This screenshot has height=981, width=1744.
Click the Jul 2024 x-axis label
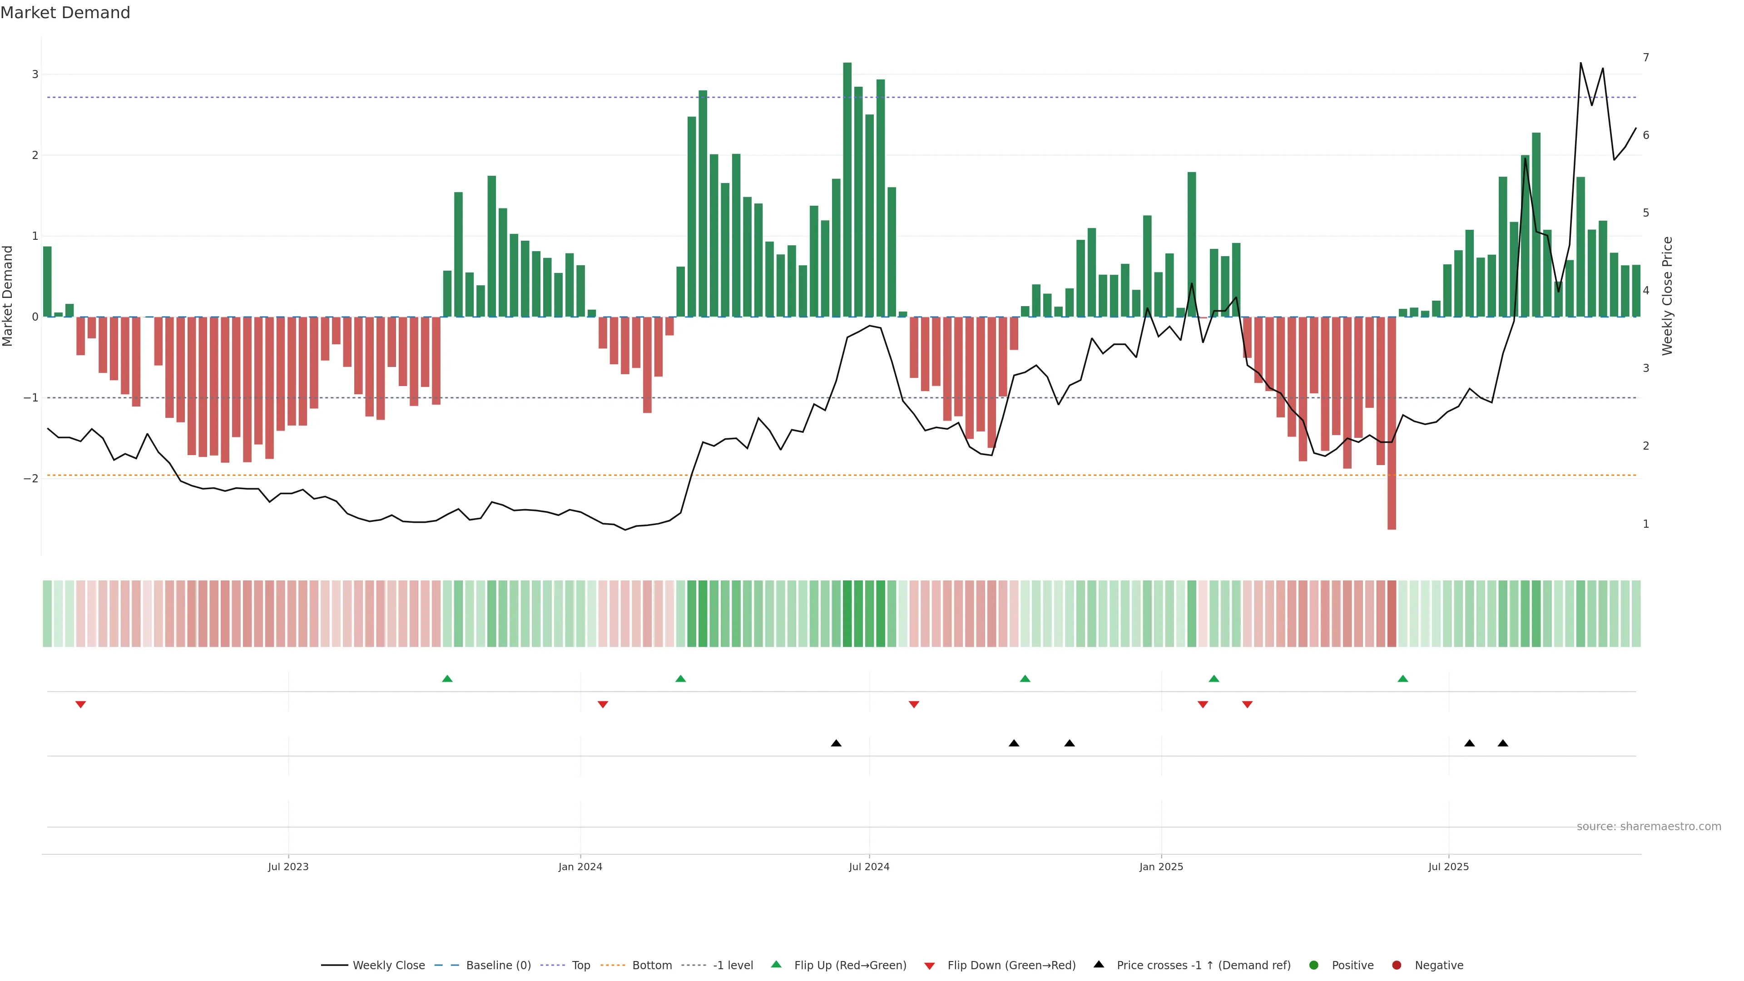click(869, 867)
